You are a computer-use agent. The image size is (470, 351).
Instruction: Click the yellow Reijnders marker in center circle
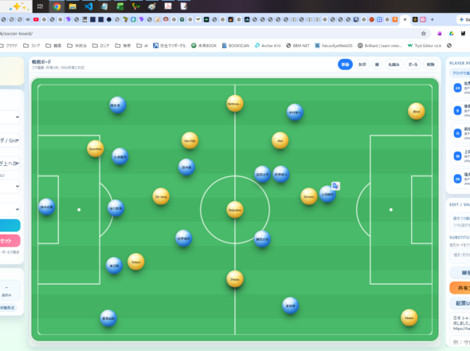click(235, 210)
